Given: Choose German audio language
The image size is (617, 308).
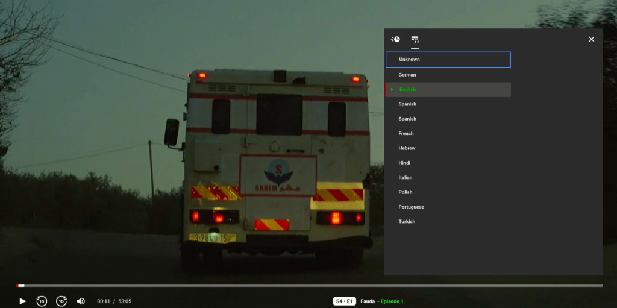Looking at the screenshot, I should click(448, 75).
